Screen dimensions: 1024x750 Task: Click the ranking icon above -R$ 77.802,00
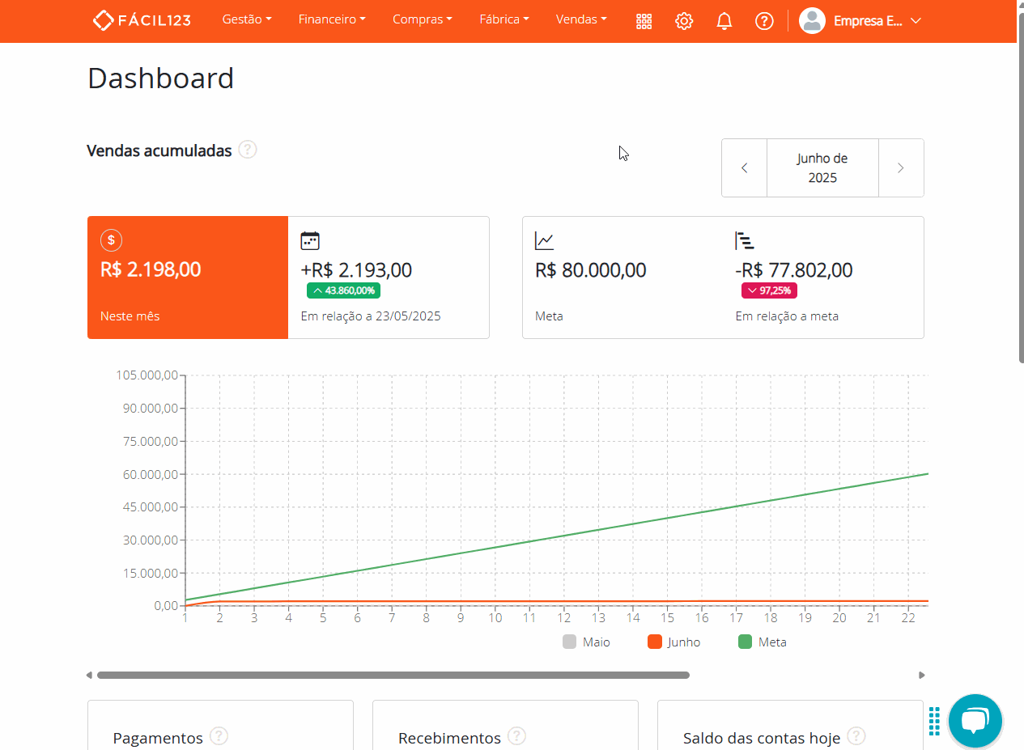tap(744, 240)
